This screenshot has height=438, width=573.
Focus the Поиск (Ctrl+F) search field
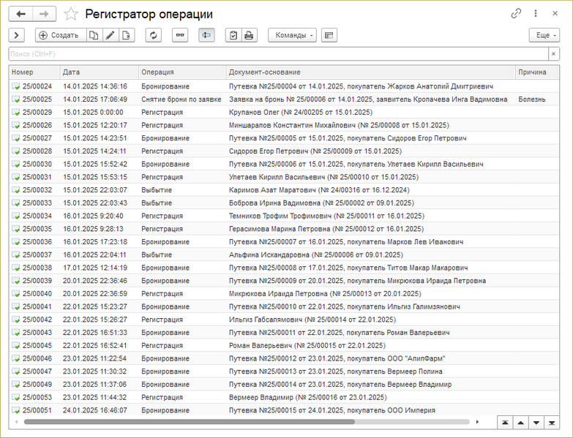[x=279, y=54]
